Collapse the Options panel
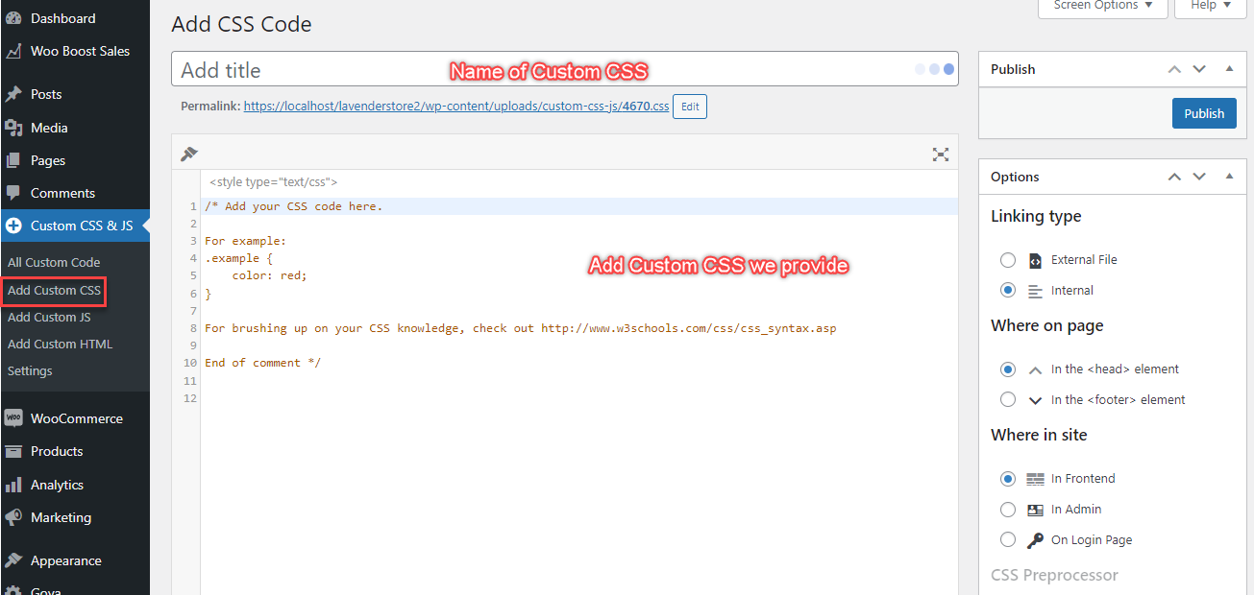This screenshot has width=1254, height=595. pos(1229,177)
